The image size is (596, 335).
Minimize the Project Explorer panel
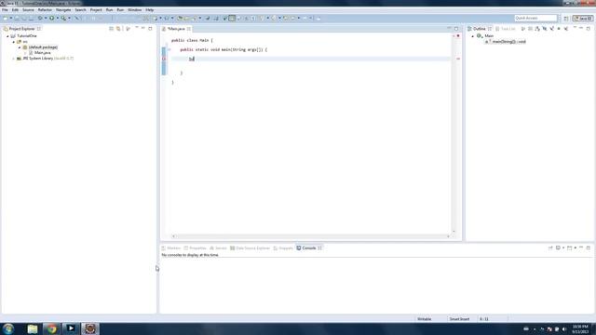(143, 28)
